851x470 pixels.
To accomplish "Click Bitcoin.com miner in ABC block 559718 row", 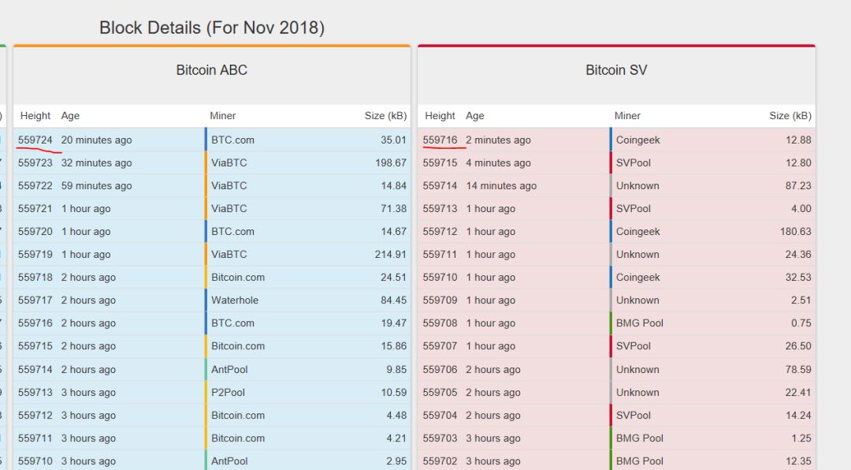I will pyautogui.click(x=238, y=277).
